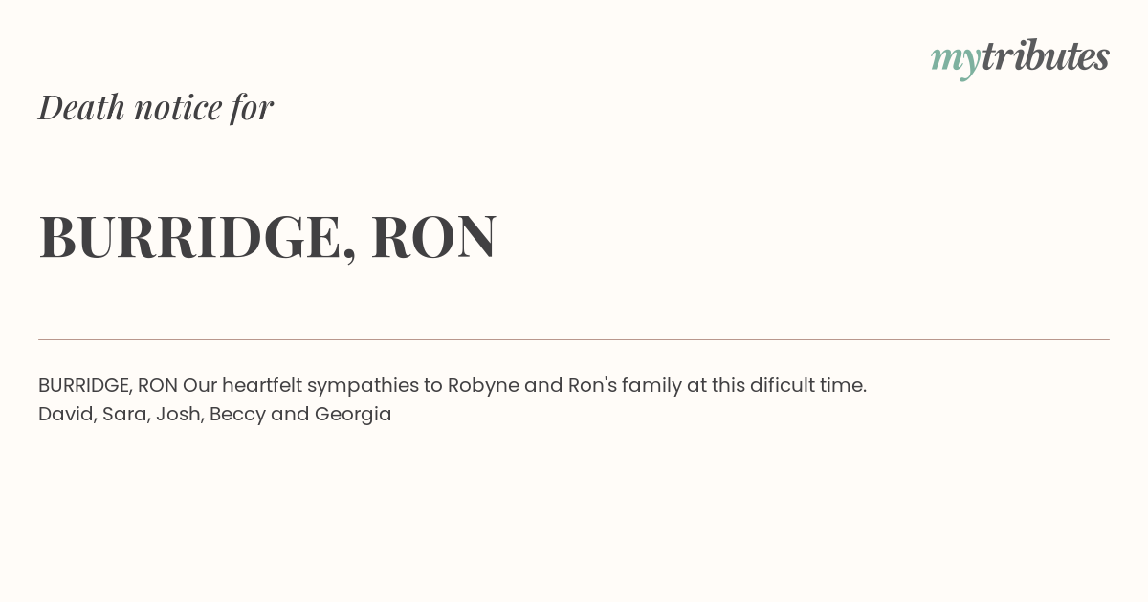Click the horizontal divider line
The height and width of the screenshot is (602, 1148).
pyautogui.click(x=574, y=339)
